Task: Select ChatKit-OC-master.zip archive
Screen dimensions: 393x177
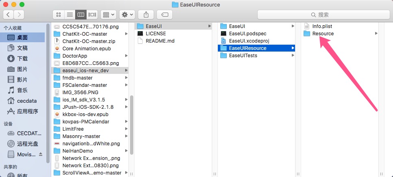Action: click(x=90, y=41)
